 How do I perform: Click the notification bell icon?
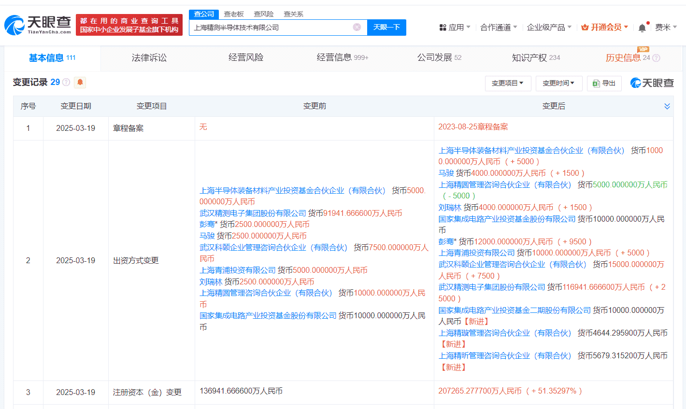642,28
